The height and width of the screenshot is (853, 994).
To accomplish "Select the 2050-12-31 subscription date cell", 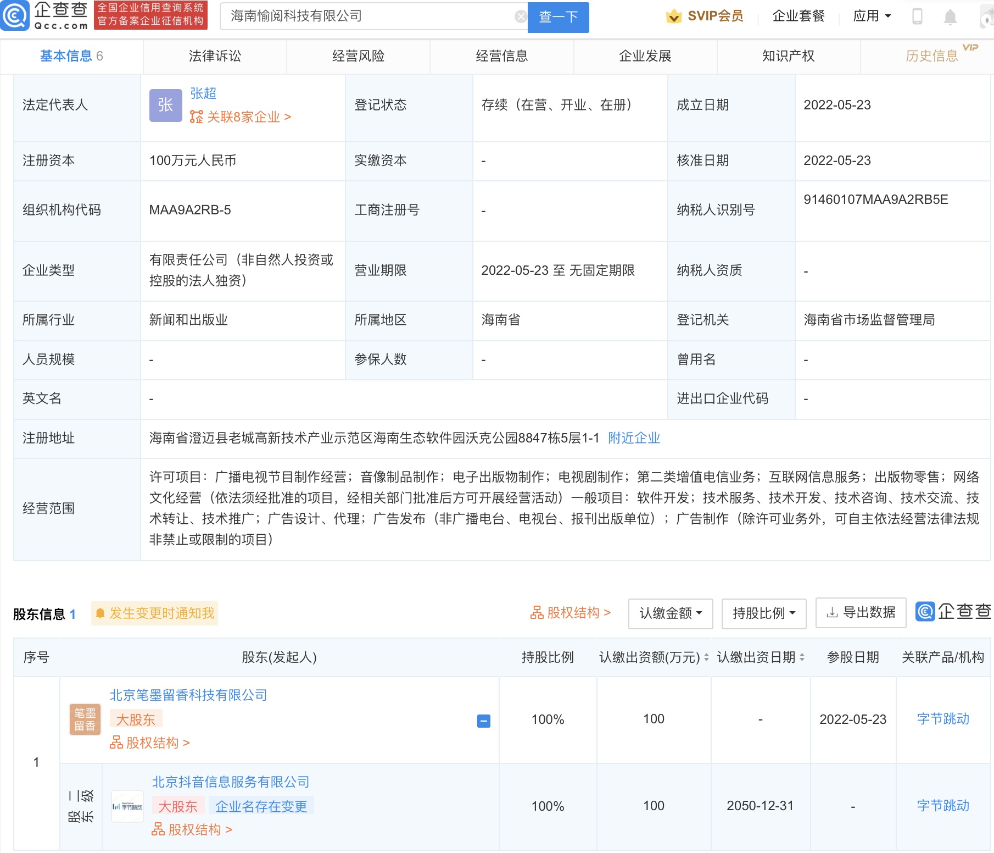I will tap(760, 806).
